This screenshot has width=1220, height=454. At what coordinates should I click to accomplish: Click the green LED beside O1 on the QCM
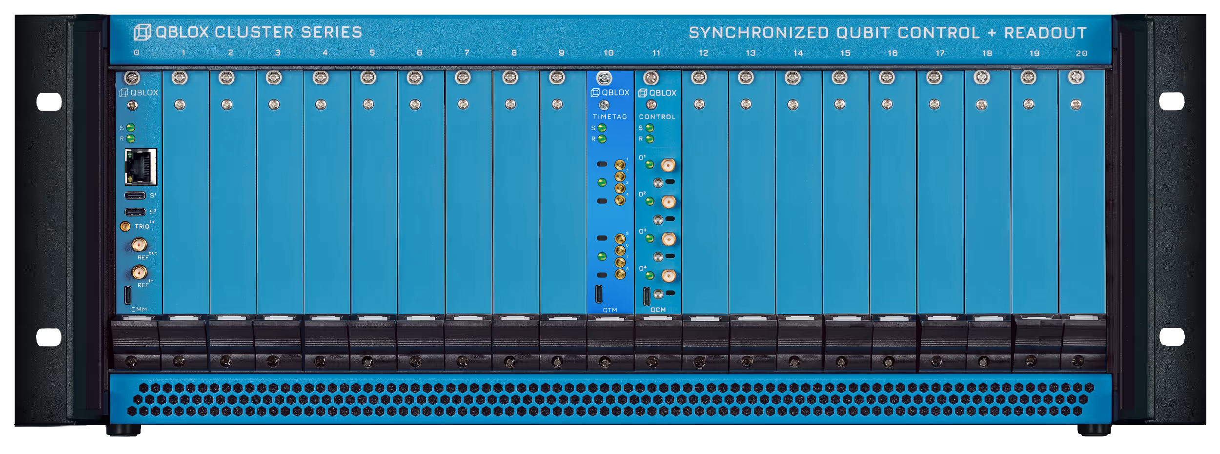[650, 165]
